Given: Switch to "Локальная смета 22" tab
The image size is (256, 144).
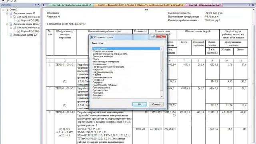Looking at the screenshot, I should click(x=204, y=5).
